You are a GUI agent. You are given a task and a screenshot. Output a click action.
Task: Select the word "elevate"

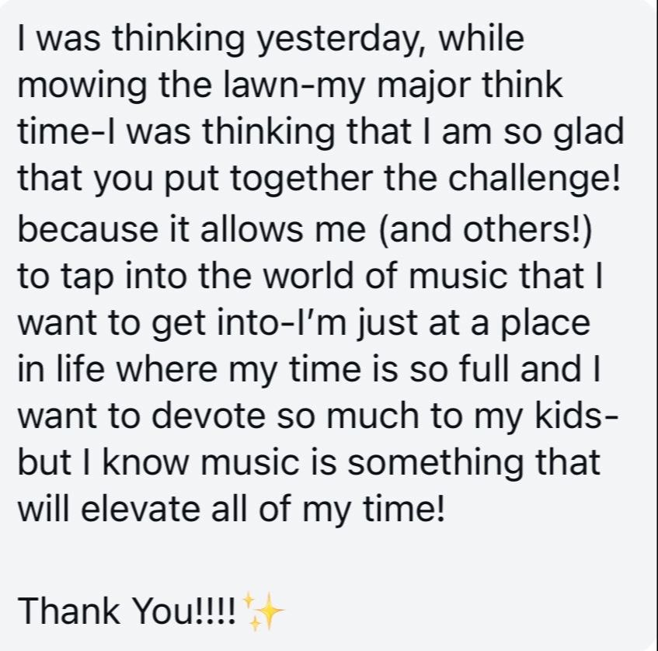(x=141, y=509)
